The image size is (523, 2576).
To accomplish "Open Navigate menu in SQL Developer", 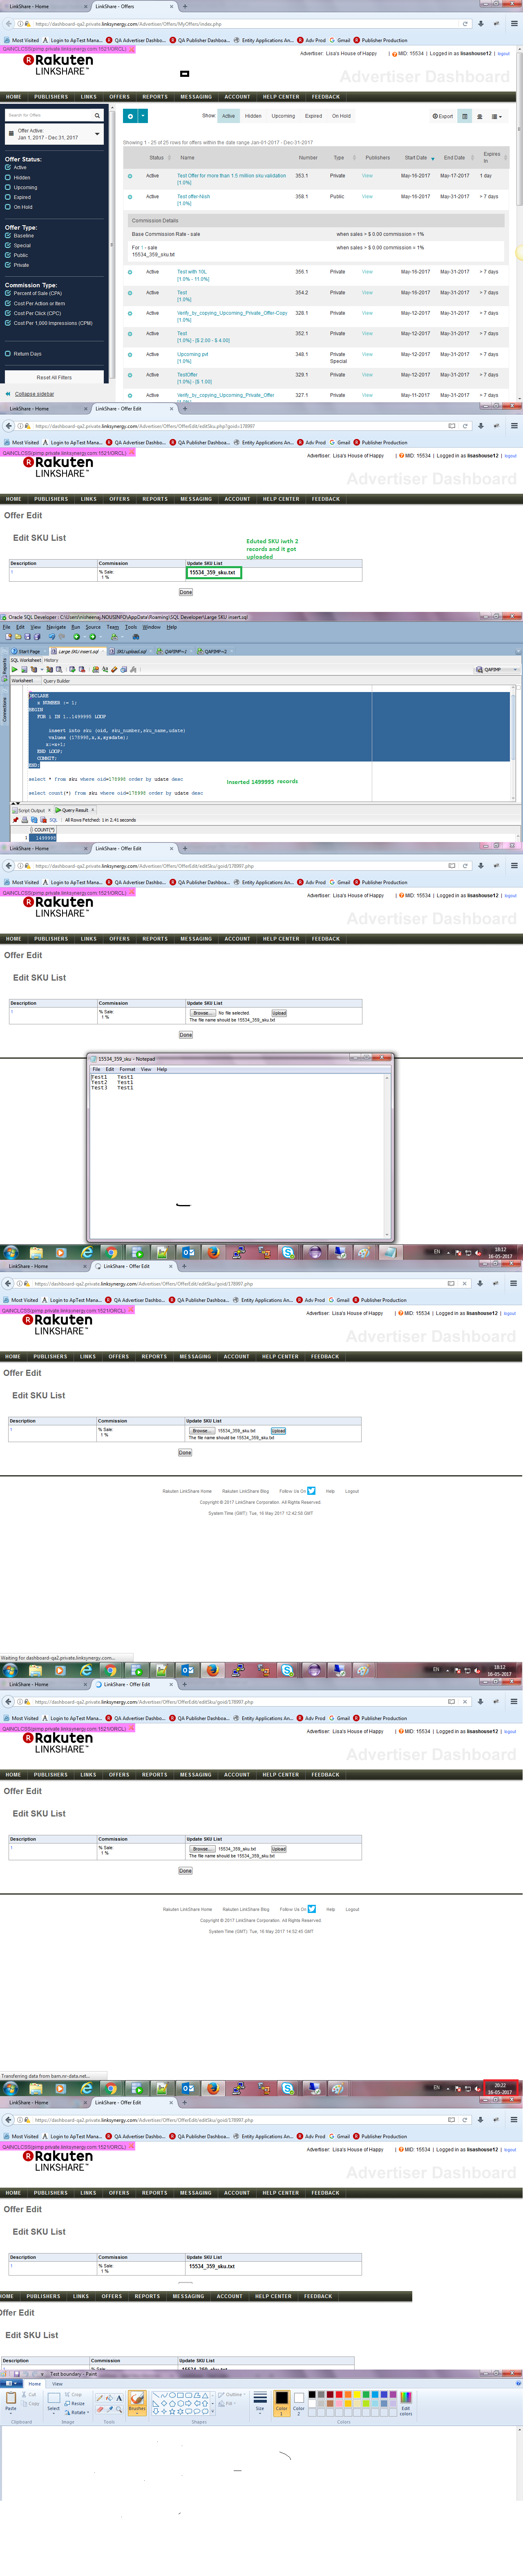I will coord(56,627).
